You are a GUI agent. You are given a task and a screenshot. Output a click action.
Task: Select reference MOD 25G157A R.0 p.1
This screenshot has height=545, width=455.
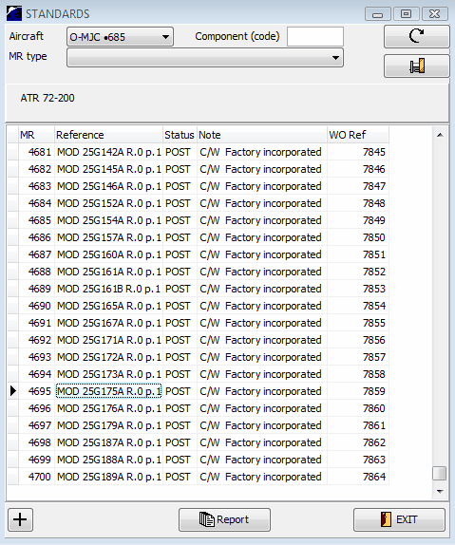pyautogui.click(x=108, y=237)
